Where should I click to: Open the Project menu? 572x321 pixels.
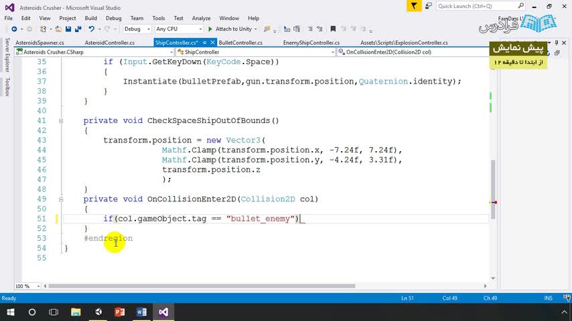(68, 18)
